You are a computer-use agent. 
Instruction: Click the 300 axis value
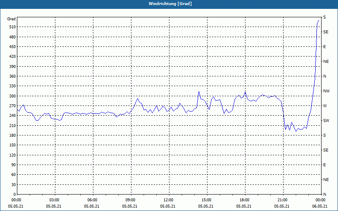click(x=12, y=96)
